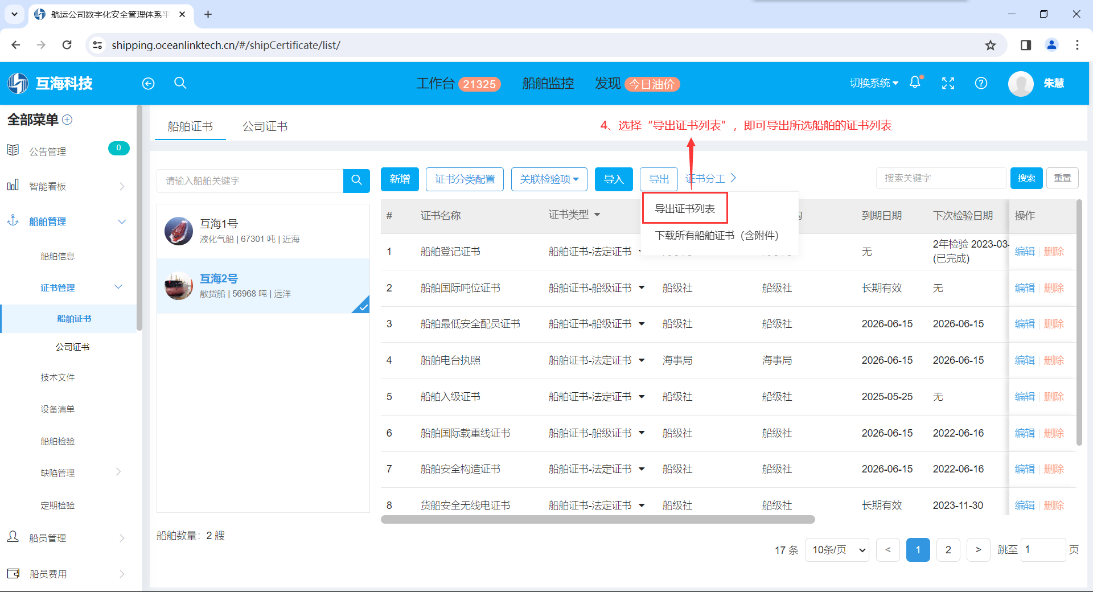Edit the 船舶电台执照 row
Image resolution: width=1093 pixels, height=592 pixels.
(1025, 360)
